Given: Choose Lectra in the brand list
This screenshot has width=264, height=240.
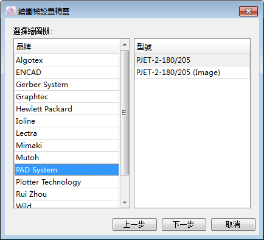Looking at the screenshot, I should pos(66,133).
